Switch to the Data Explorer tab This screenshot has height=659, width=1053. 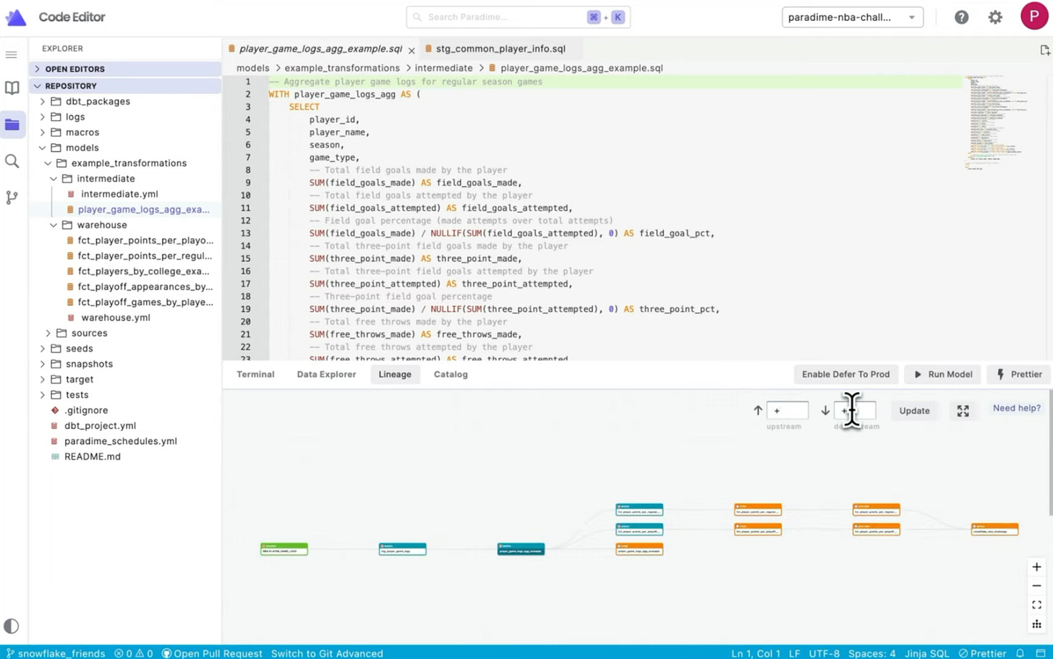326,374
